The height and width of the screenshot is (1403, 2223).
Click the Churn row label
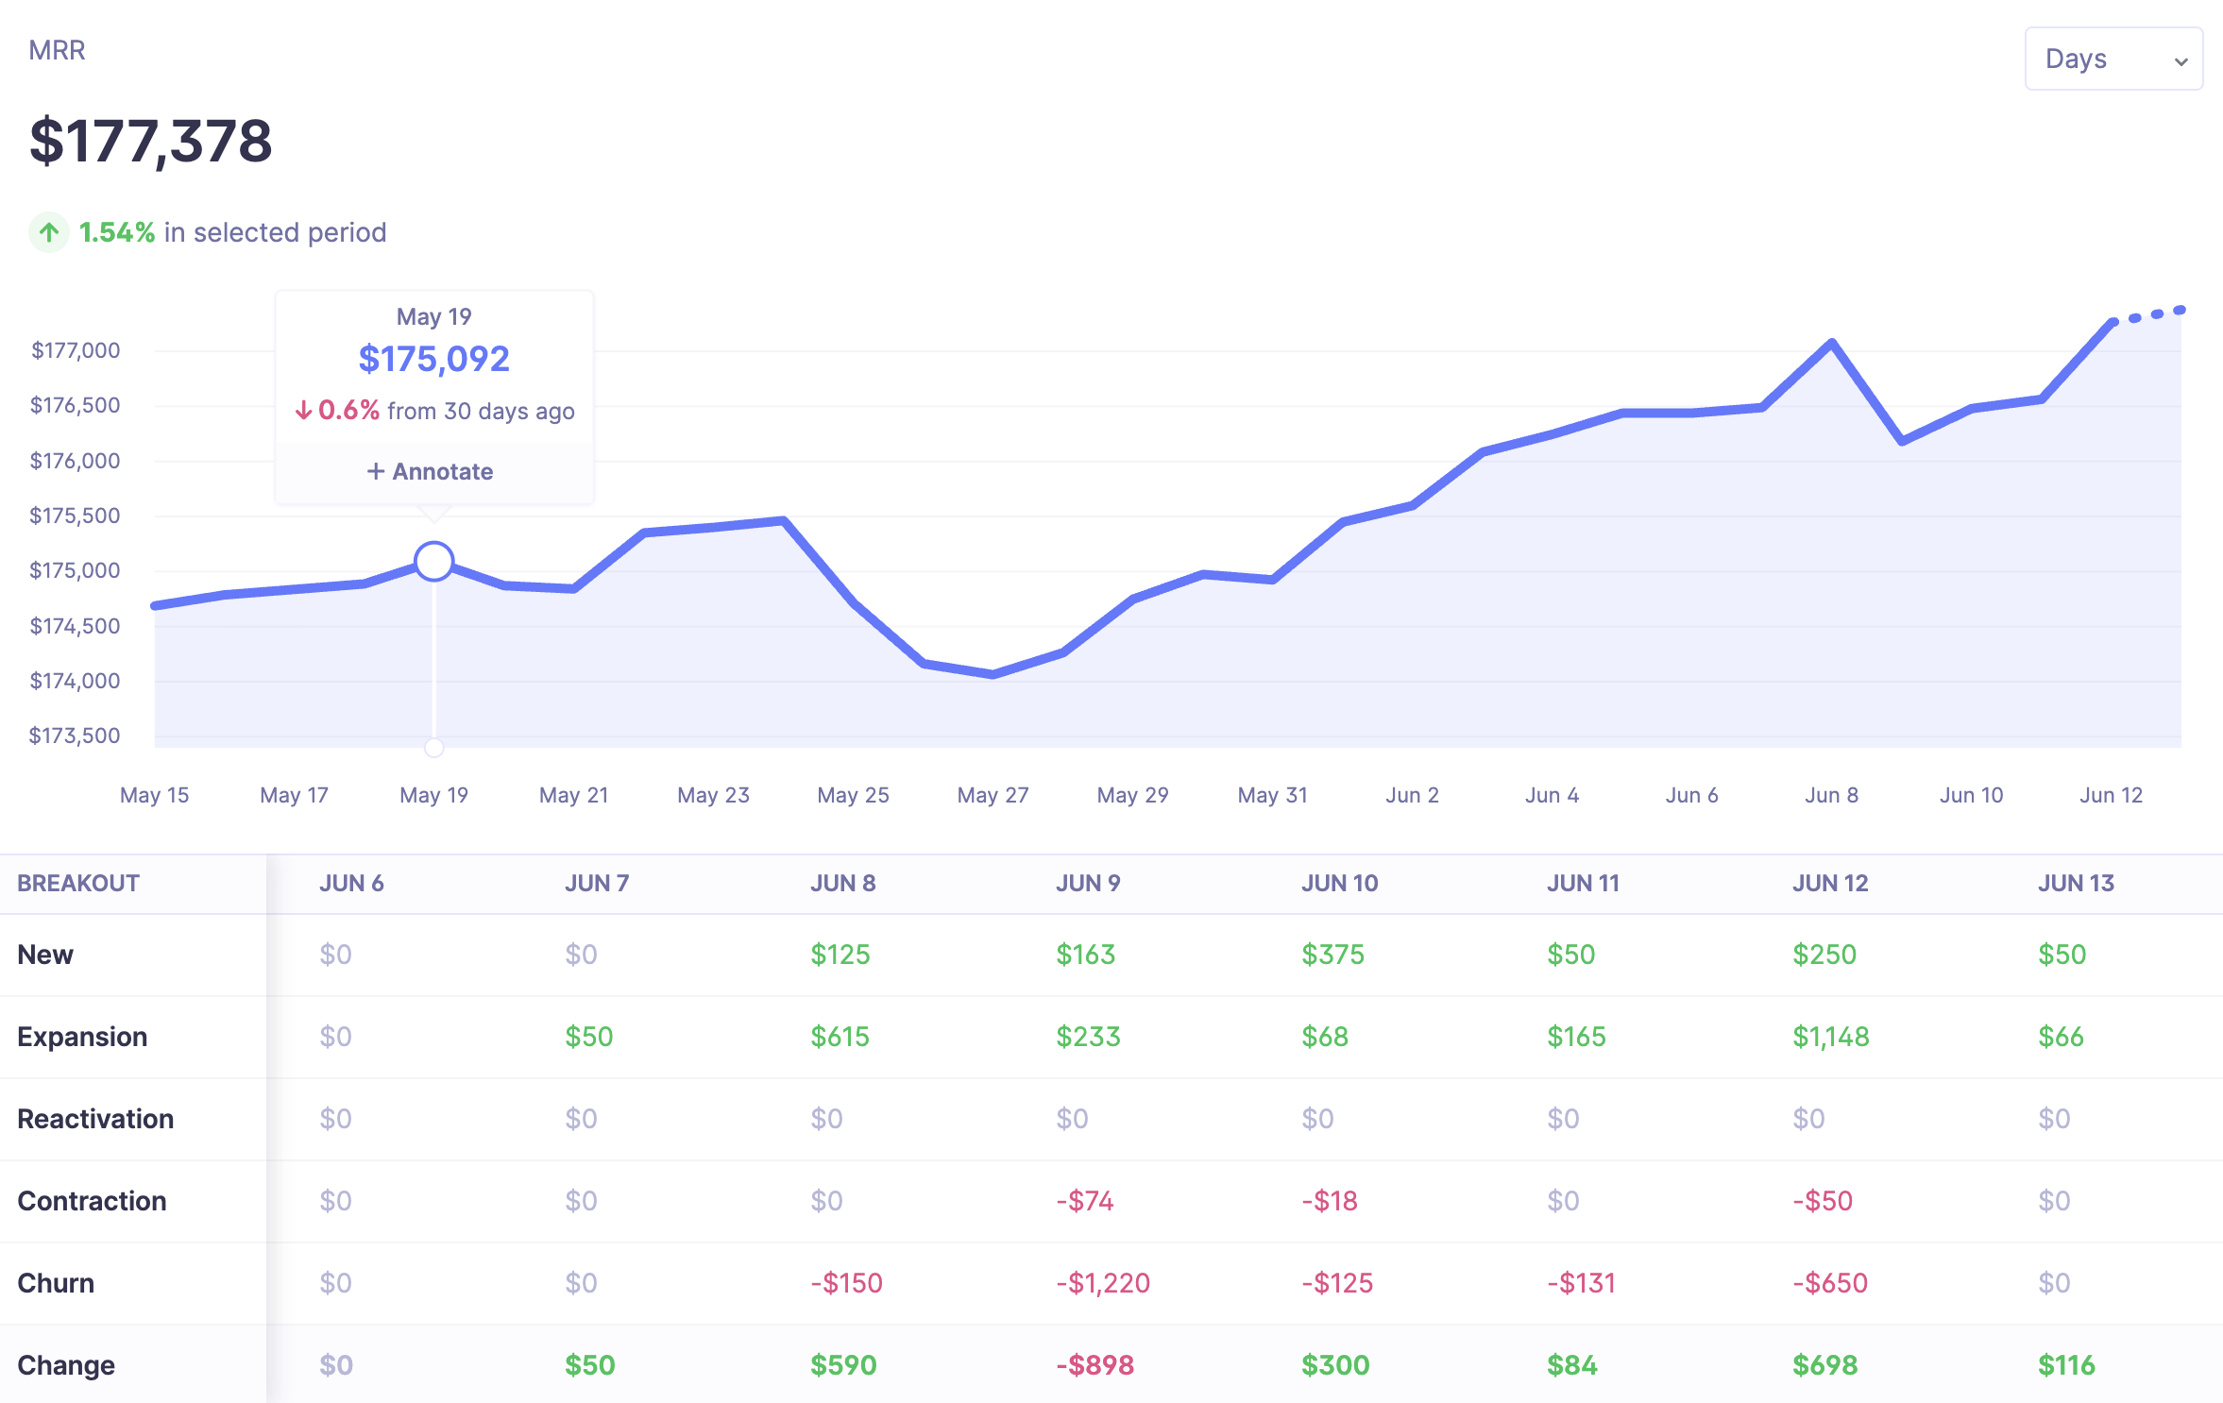[x=55, y=1282]
